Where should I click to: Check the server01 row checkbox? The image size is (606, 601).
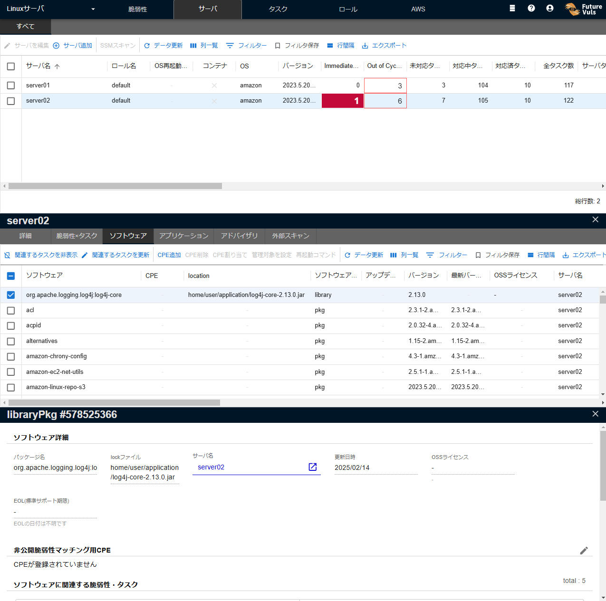tap(11, 86)
